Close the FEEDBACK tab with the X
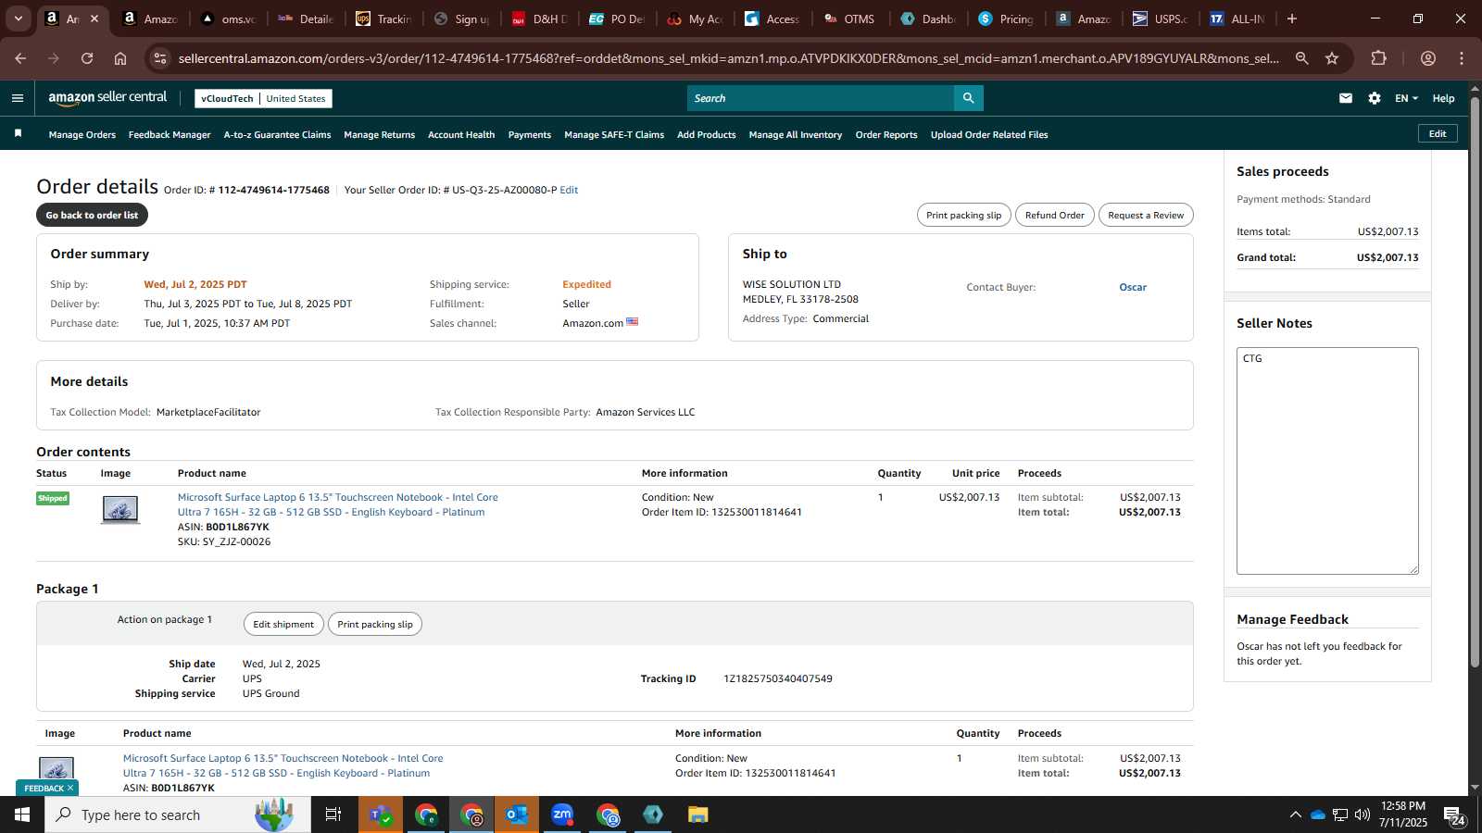This screenshot has height=833, width=1482. (x=69, y=788)
